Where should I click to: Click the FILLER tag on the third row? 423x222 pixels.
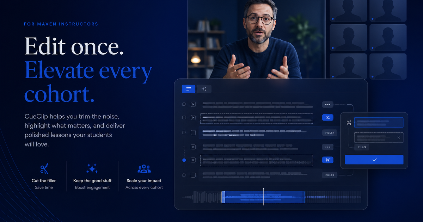[330, 133]
